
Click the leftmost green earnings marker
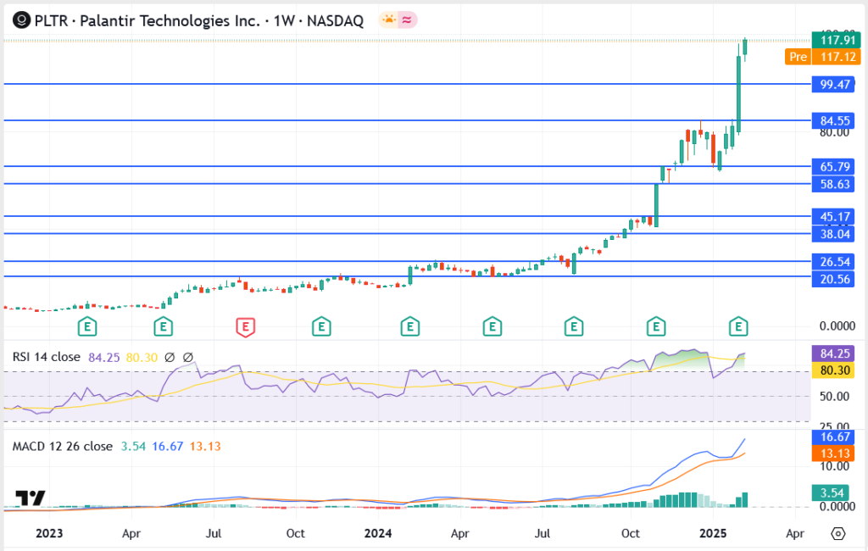coord(86,326)
